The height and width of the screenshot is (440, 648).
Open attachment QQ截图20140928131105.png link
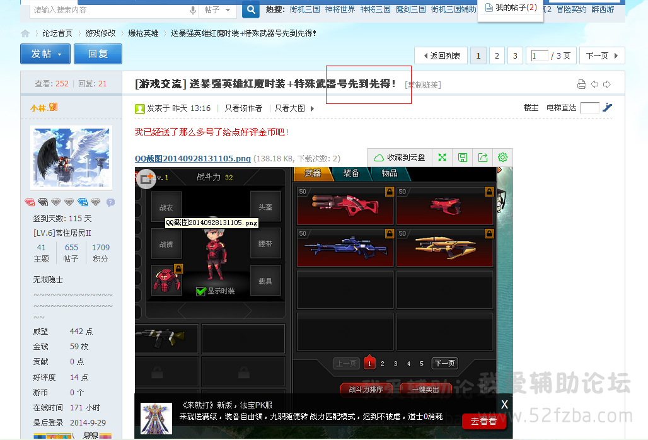point(193,159)
